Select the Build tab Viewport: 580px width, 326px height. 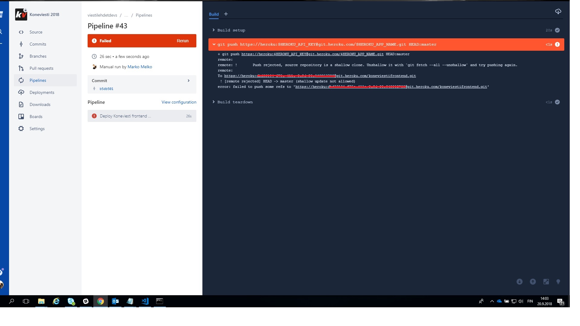pos(214,14)
